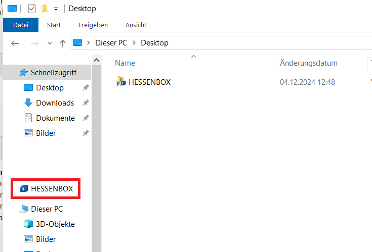This screenshot has width=372, height=252.
Task: Click the HESSENBOX shortcut file icon
Action: point(120,82)
